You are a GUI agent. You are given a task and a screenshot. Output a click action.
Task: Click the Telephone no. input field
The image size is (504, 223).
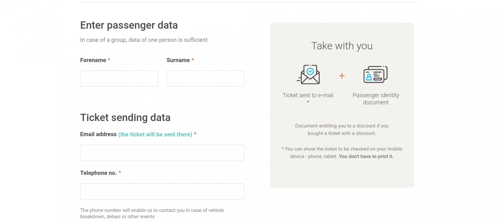(x=162, y=191)
